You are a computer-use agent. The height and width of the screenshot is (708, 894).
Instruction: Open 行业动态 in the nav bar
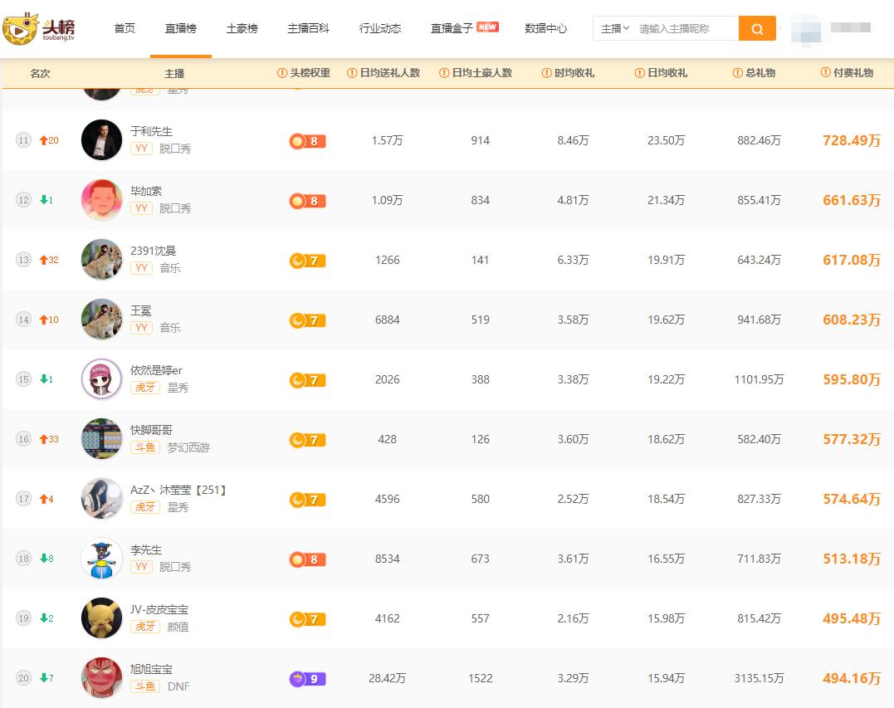pyautogui.click(x=380, y=28)
